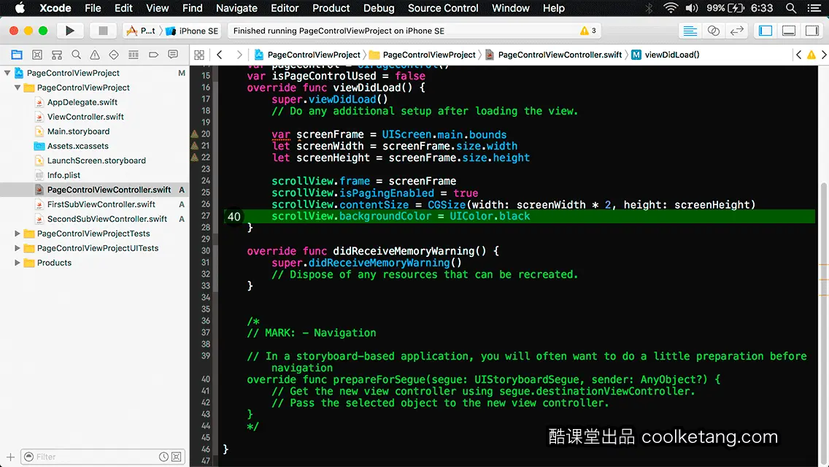Open the Report navigator
Image resolution: width=829 pixels, height=467 pixels.
coord(173,55)
